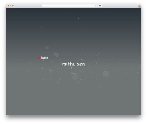Click the mithu sen title text
Screen dimensions: 147x124
pyautogui.click(x=73, y=64)
